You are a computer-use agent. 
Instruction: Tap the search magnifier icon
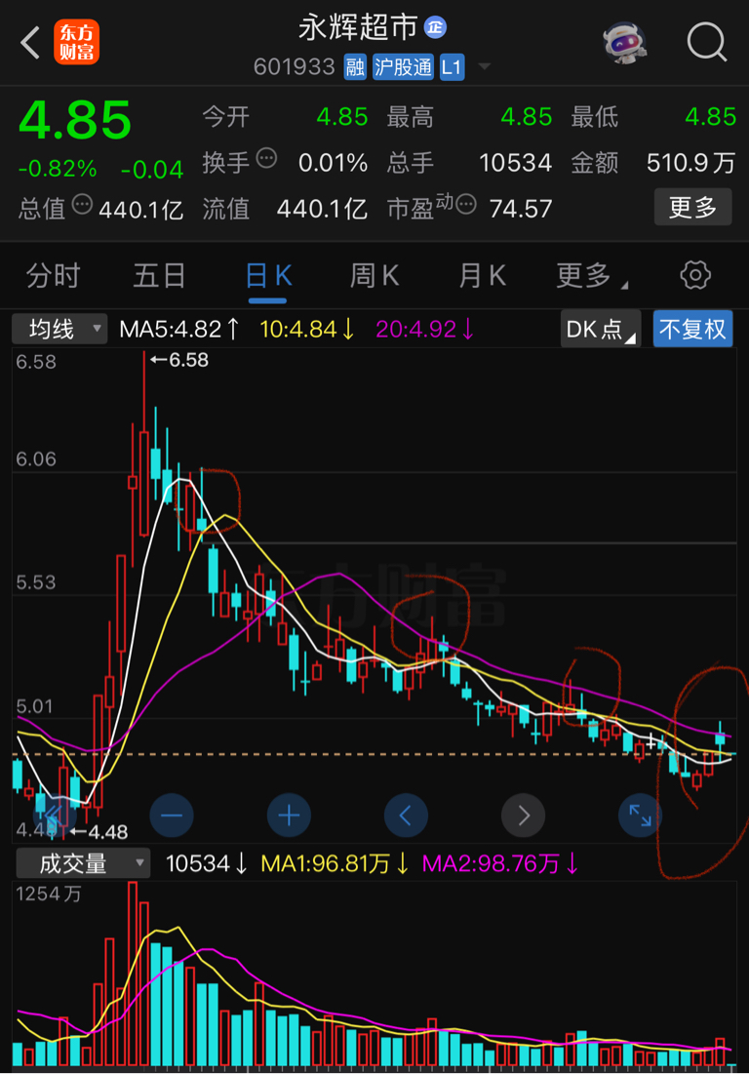706,43
